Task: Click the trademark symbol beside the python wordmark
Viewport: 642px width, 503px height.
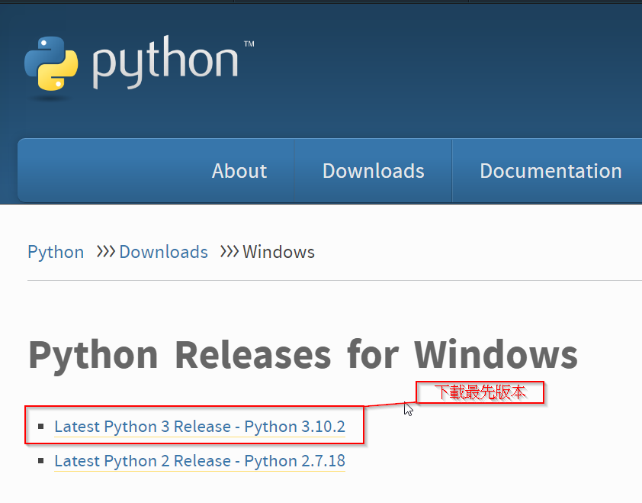Action: click(x=249, y=45)
